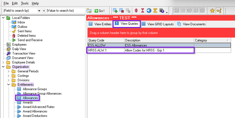235x118 pixels.
Task: Collapse the Entitlements folder
Action: (x=9, y=85)
